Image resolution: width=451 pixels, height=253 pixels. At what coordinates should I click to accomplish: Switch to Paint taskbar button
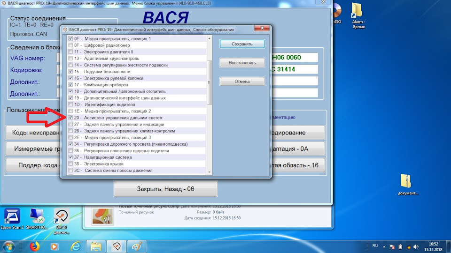(x=137, y=246)
